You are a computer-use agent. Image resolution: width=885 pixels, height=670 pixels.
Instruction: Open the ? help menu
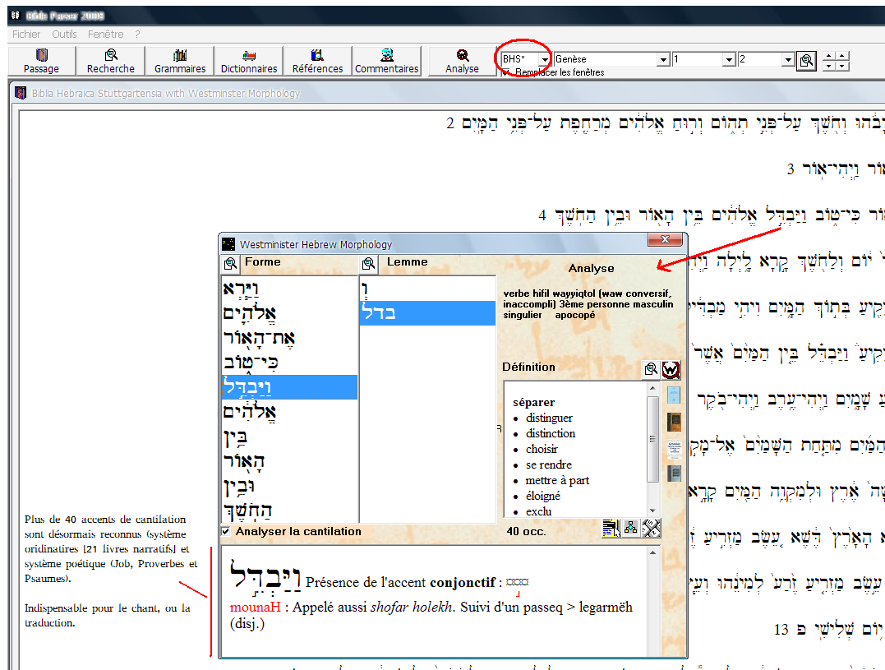click(x=138, y=35)
